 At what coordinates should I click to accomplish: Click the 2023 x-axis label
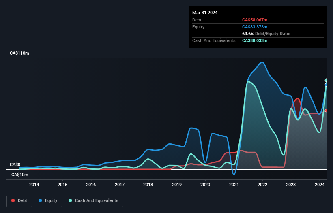pyautogui.click(x=291, y=185)
